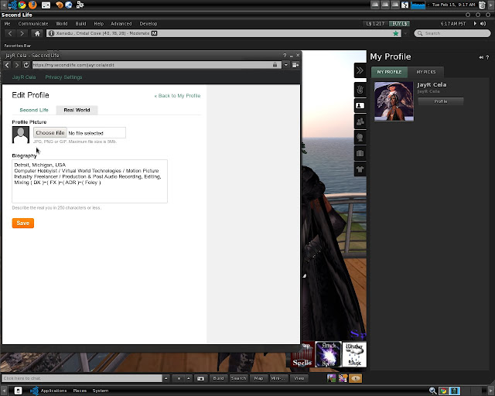Image resolution: width=495 pixels, height=396 pixels.
Task: Open the Map from bottom bar
Action: coord(258,378)
